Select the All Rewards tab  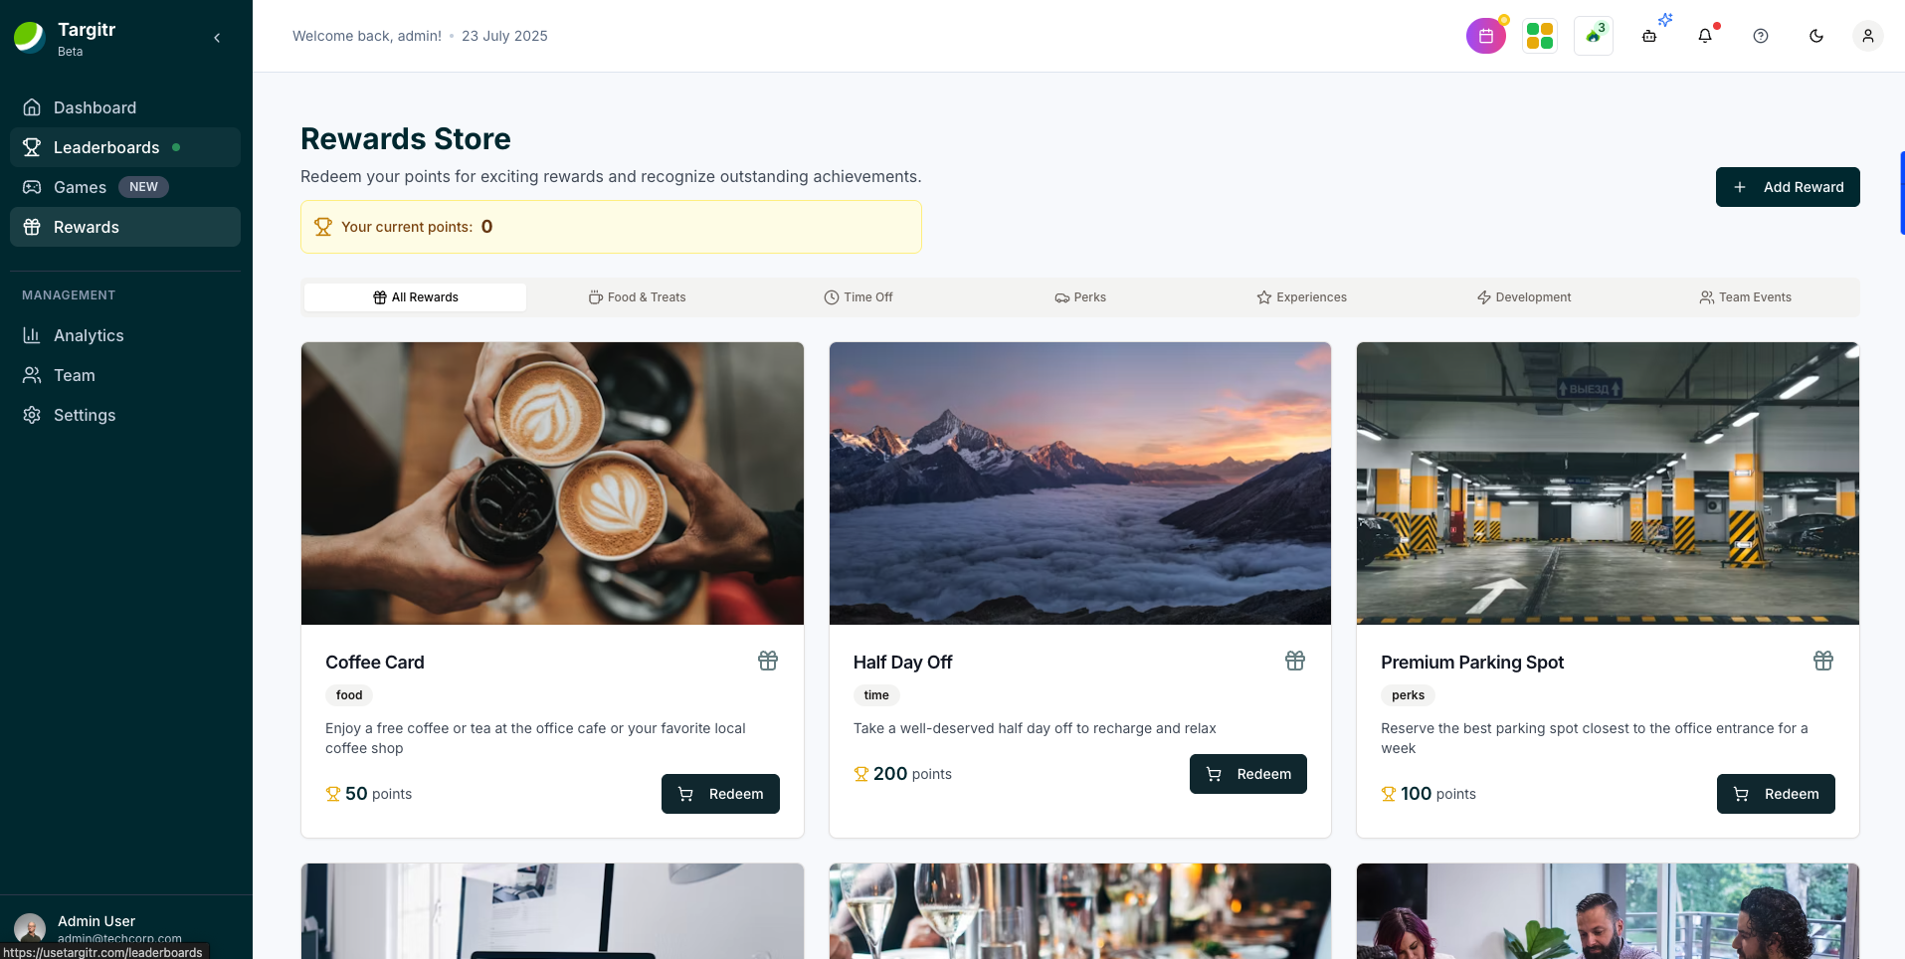[415, 297]
